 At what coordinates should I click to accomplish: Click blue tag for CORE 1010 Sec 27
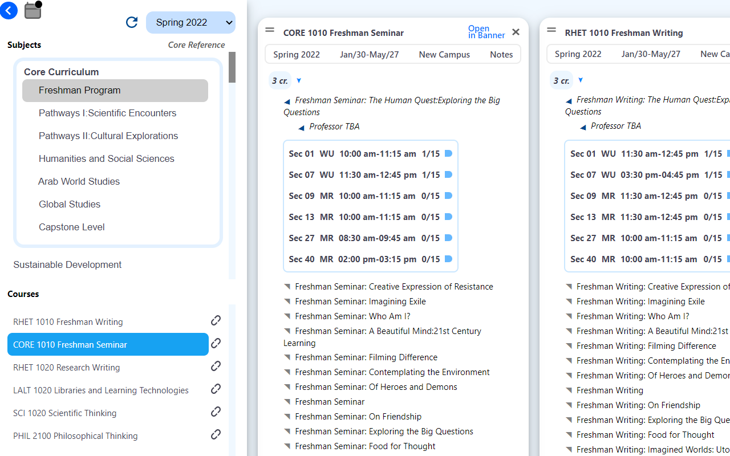448,238
